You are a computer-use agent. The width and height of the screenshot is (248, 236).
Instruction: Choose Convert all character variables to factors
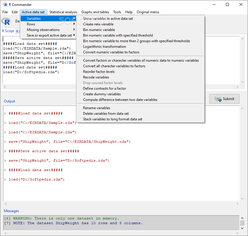[x=140, y=66]
